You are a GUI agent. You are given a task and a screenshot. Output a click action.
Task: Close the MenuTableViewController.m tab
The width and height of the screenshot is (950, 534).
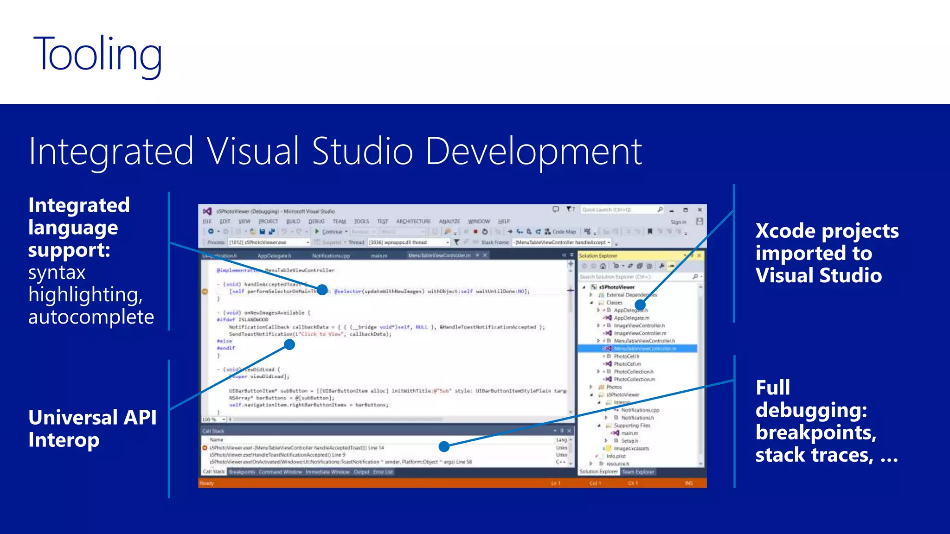coord(485,255)
